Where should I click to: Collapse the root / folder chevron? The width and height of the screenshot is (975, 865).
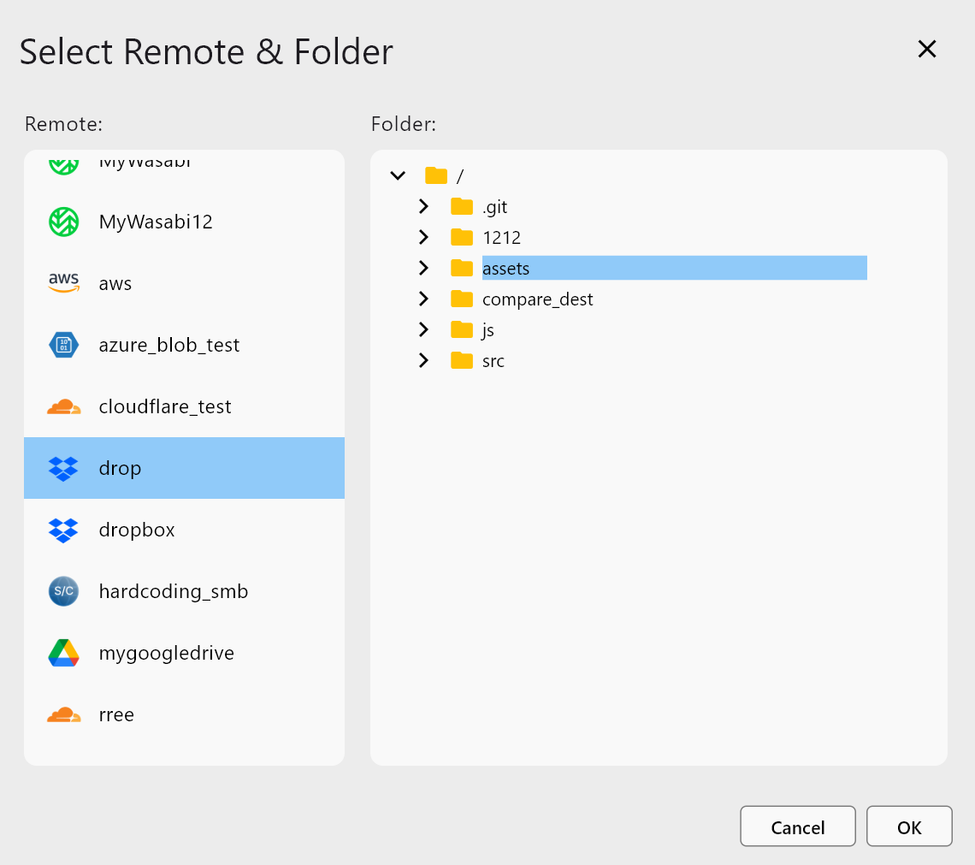397,175
